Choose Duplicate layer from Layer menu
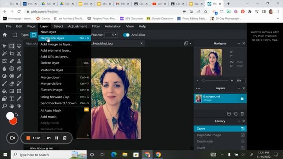 point(65,38)
